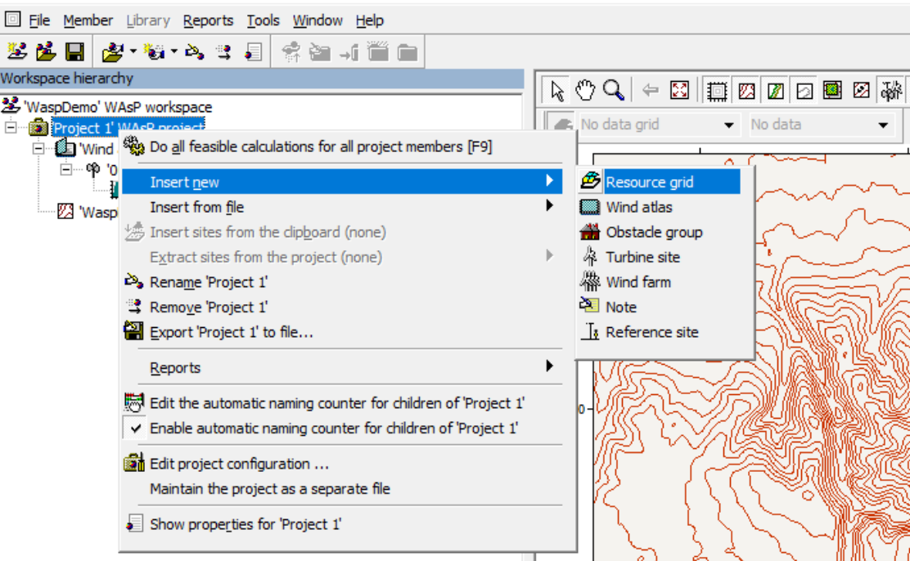Select the arrow pointer tool in map toolbar
The height and width of the screenshot is (561, 910).
click(x=557, y=91)
